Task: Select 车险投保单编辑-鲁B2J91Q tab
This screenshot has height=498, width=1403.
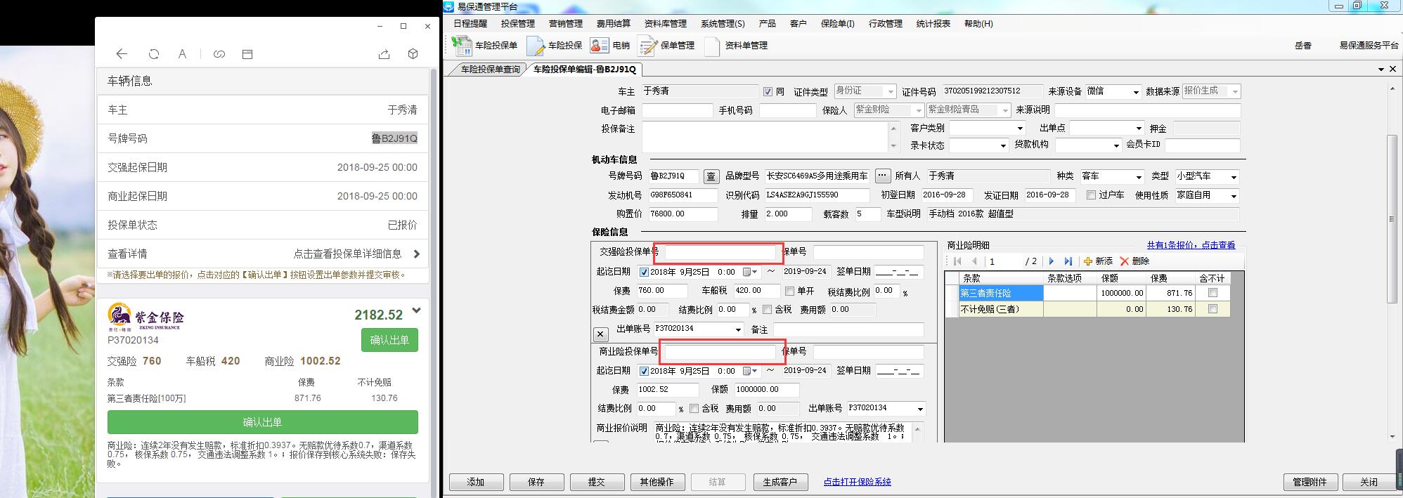Action: point(584,70)
